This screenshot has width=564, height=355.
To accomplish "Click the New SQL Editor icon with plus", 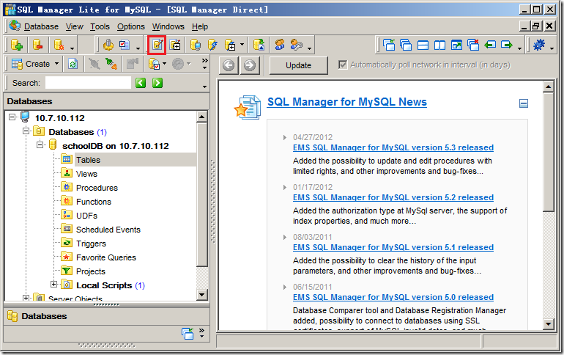I will point(175,45).
